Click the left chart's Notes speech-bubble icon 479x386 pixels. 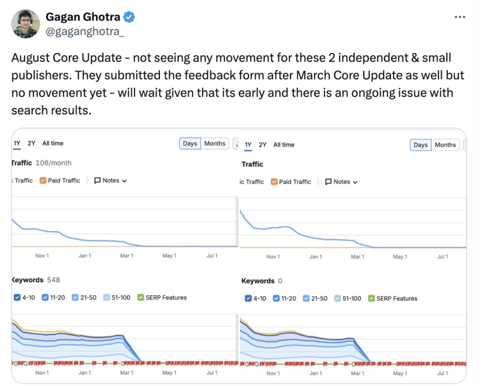(x=97, y=181)
